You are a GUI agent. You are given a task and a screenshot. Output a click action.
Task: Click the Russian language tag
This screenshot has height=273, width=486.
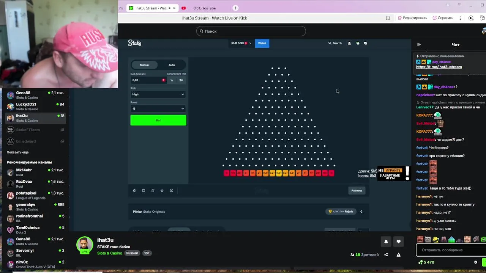tap(132, 253)
